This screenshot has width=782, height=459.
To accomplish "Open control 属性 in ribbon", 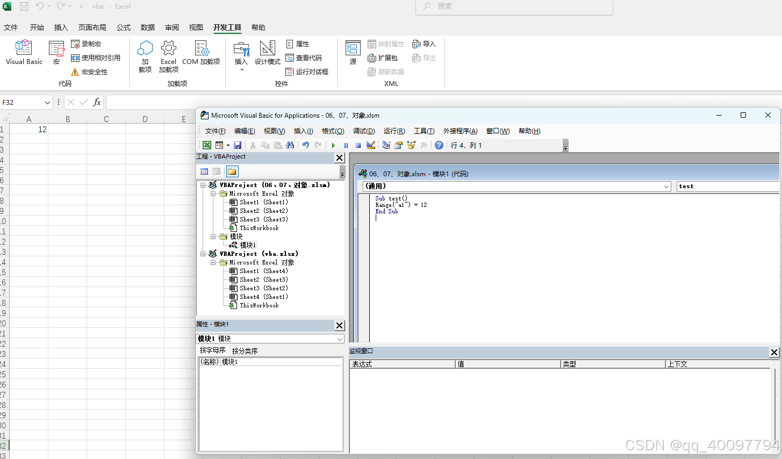I will (298, 44).
